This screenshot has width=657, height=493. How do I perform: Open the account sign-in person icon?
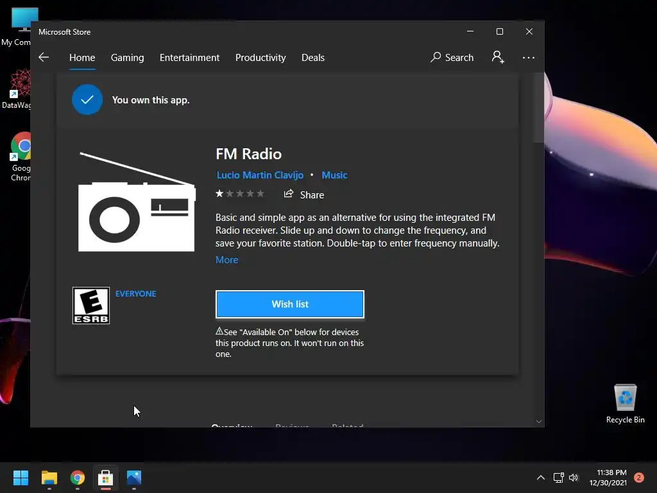pos(498,57)
